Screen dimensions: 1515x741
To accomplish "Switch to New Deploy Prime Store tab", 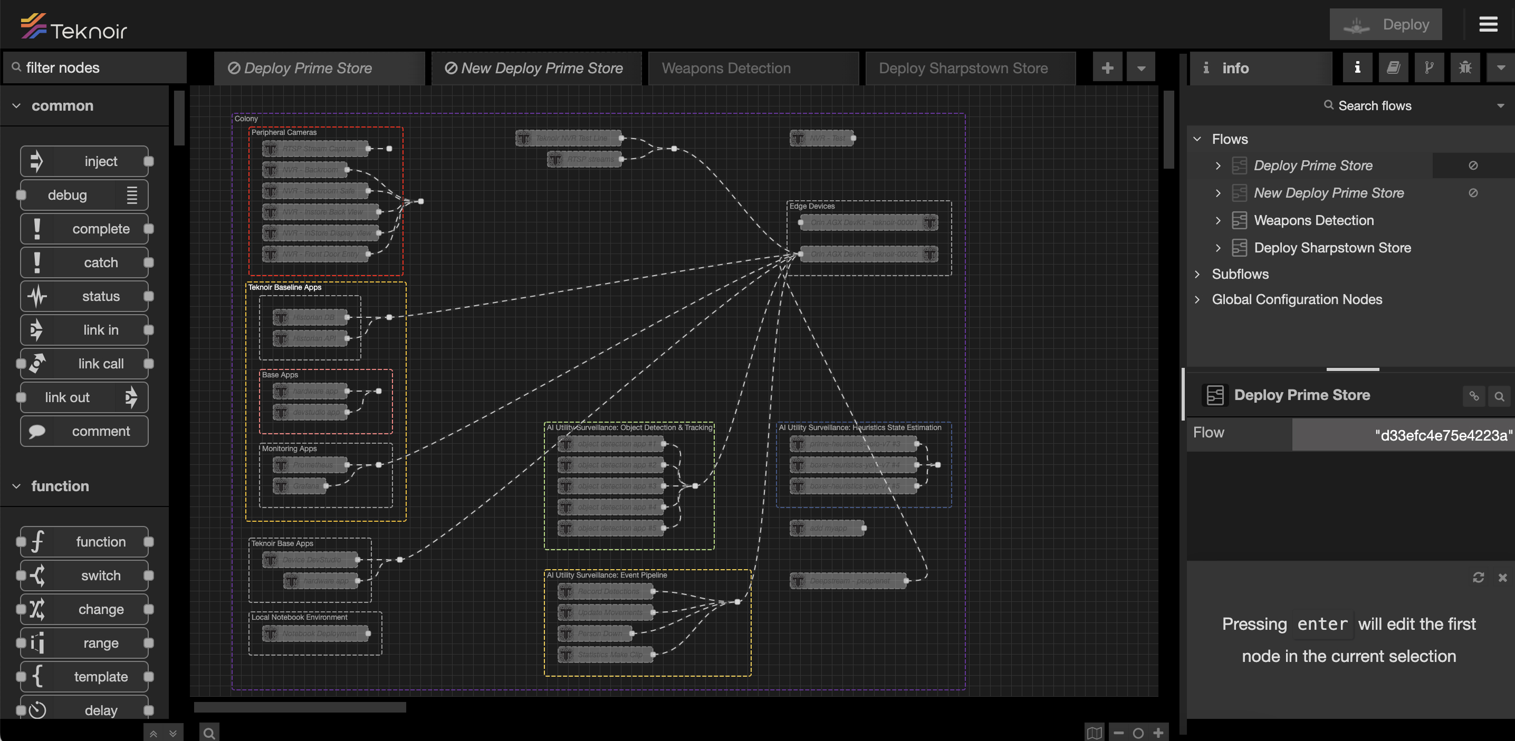I will (536, 68).
